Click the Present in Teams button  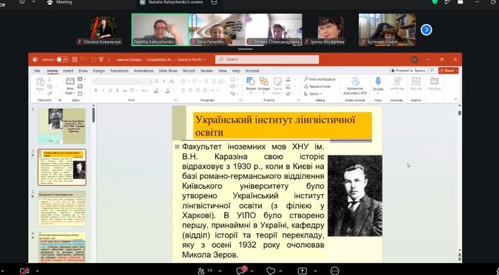(x=409, y=71)
